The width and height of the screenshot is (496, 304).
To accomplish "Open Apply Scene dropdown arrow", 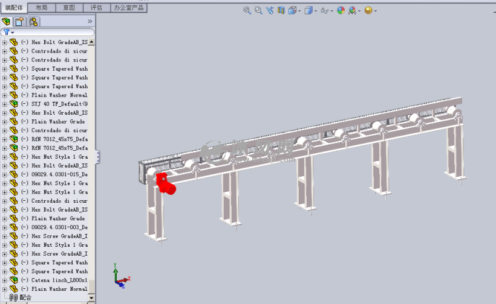I will (359, 11).
